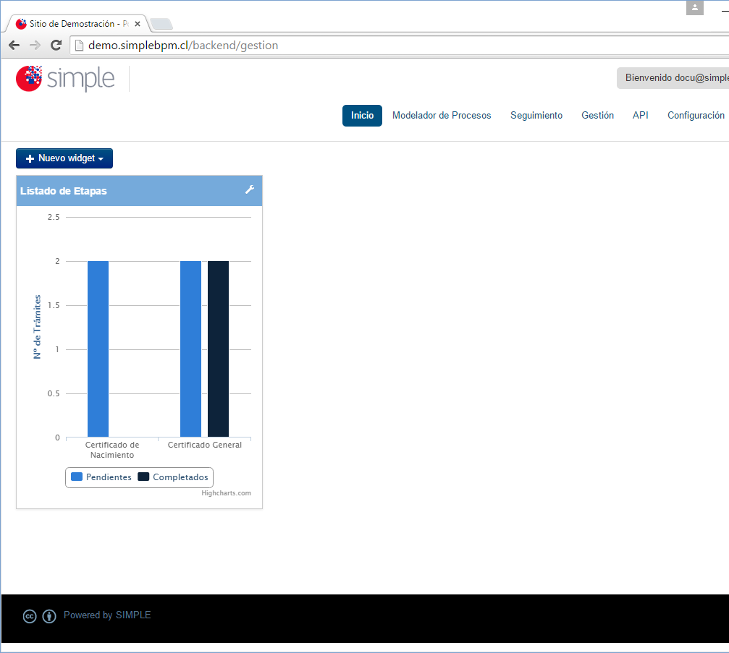Open the Gestión section
This screenshot has height=653, width=729.
tap(597, 116)
